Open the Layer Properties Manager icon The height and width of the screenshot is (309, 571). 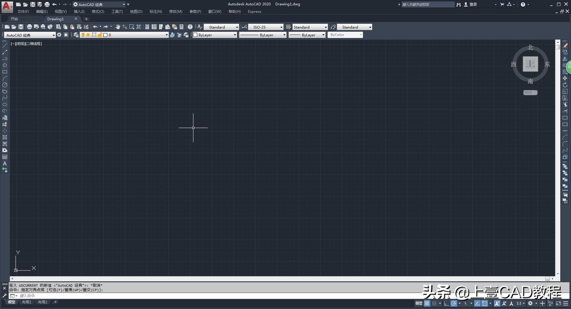(x=76, y=35)
